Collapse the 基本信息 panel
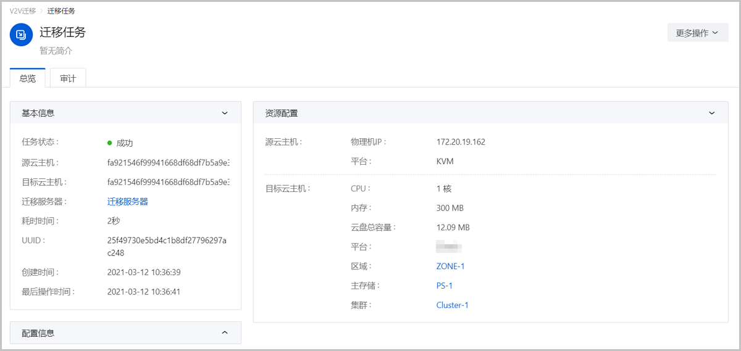This screenshot has height=351, width=741. 225,114
